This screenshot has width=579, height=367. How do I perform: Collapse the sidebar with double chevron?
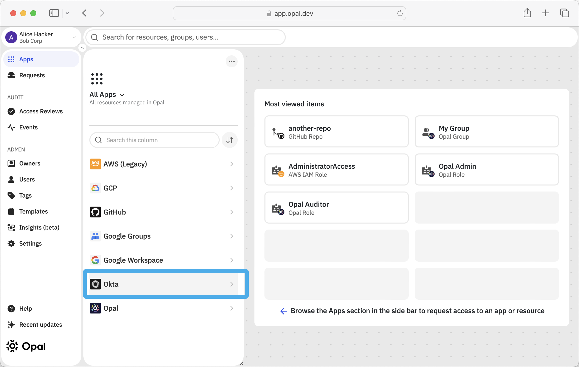click(82, 48)
